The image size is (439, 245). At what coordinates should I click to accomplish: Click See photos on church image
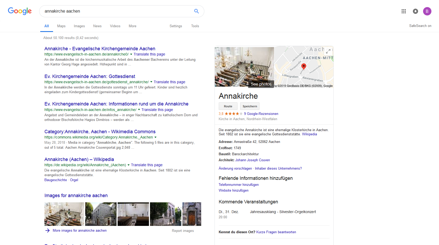click(x=261, y=84)
